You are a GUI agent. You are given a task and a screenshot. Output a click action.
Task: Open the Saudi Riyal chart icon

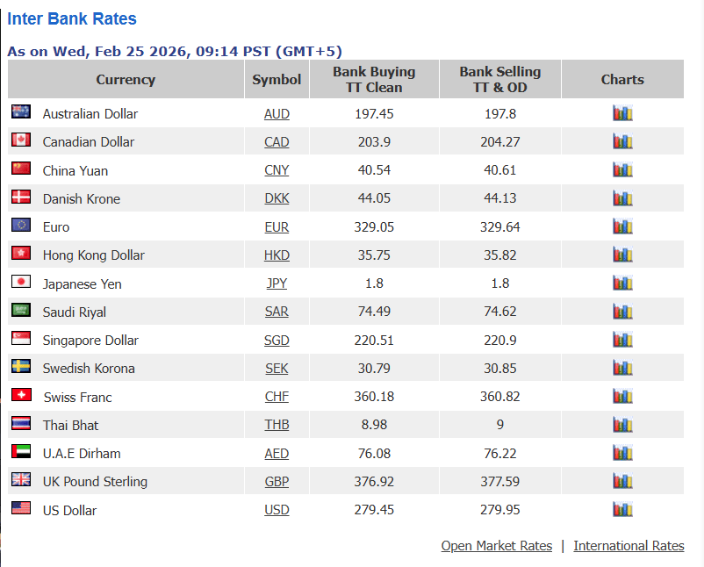click(622, 311)
